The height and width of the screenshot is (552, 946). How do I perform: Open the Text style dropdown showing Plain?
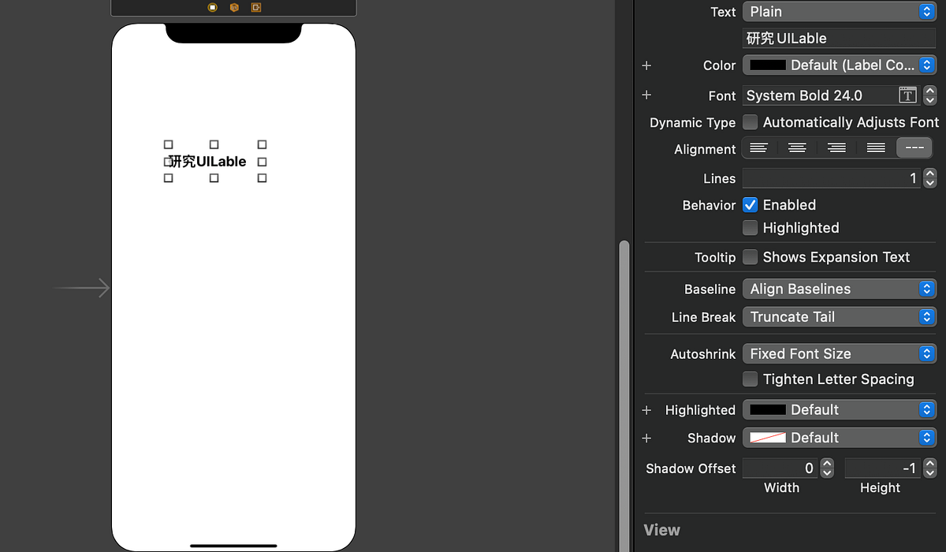pos(838,11)
